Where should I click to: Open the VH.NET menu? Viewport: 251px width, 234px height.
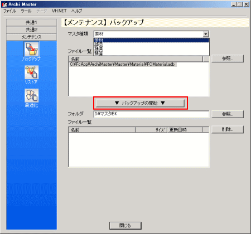click(59, 11)
